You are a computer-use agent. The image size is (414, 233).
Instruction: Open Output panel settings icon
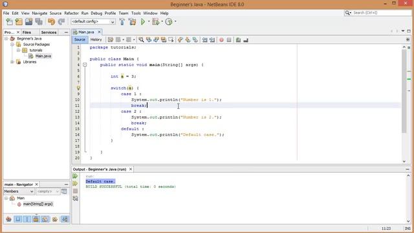pyautogui.click(x=75, y=199)
